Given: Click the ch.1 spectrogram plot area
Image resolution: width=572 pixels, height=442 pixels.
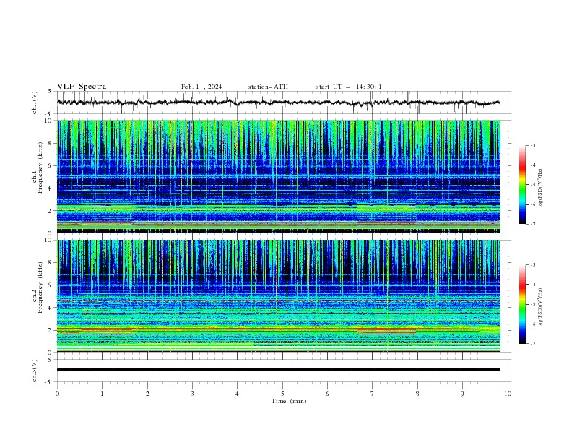Looking at the screenshot, I should click(278, 176).
